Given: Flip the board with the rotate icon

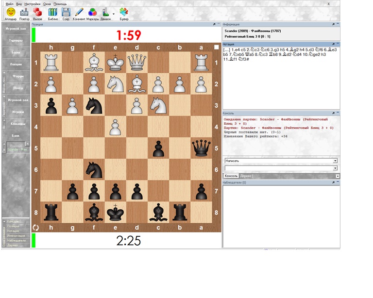Looking at the screenshot, I should tap(35, 227).
